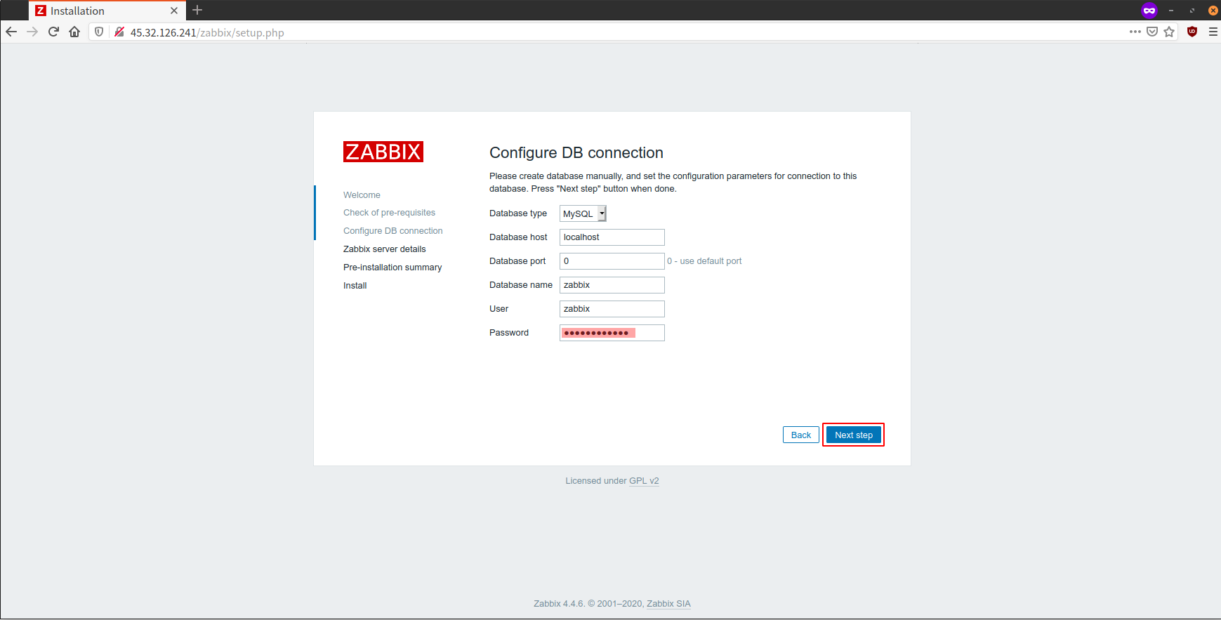
Task: Bookmark this page with the star icon
Action: pyautogui.click(x=1169, y=32)
